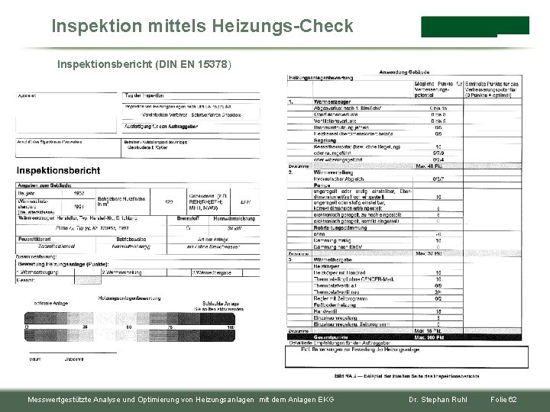Click the "Schlechte Anlage" scale label

(x=221, y=304)
